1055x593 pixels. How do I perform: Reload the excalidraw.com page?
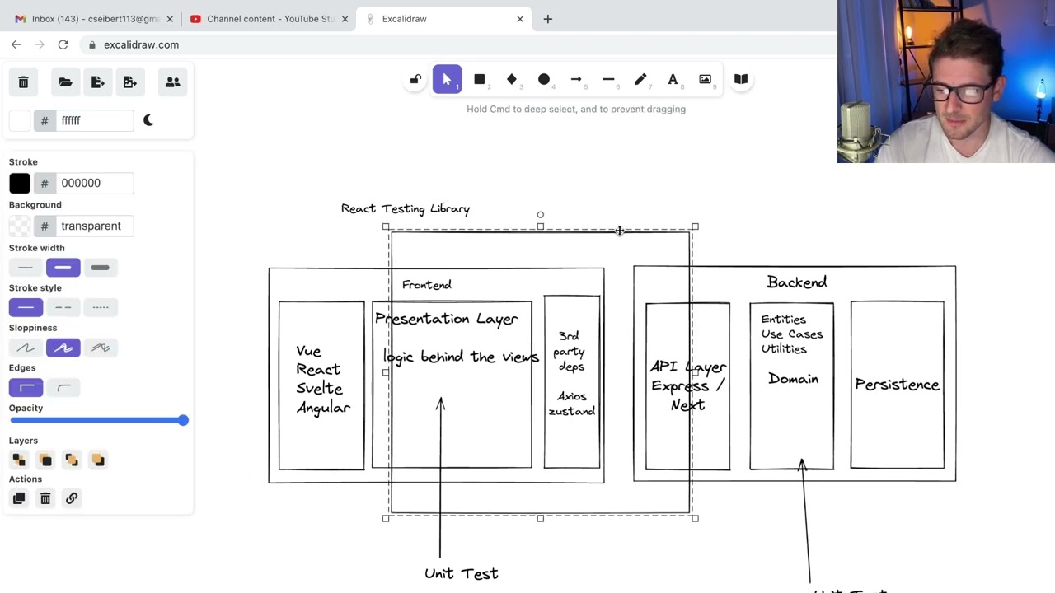coord(63,44)
